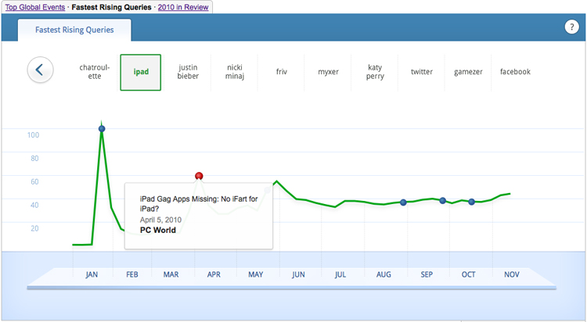Viewport: 587px width, 322px height.
Task: Select the ipad query button
Action: pos(141,72)
